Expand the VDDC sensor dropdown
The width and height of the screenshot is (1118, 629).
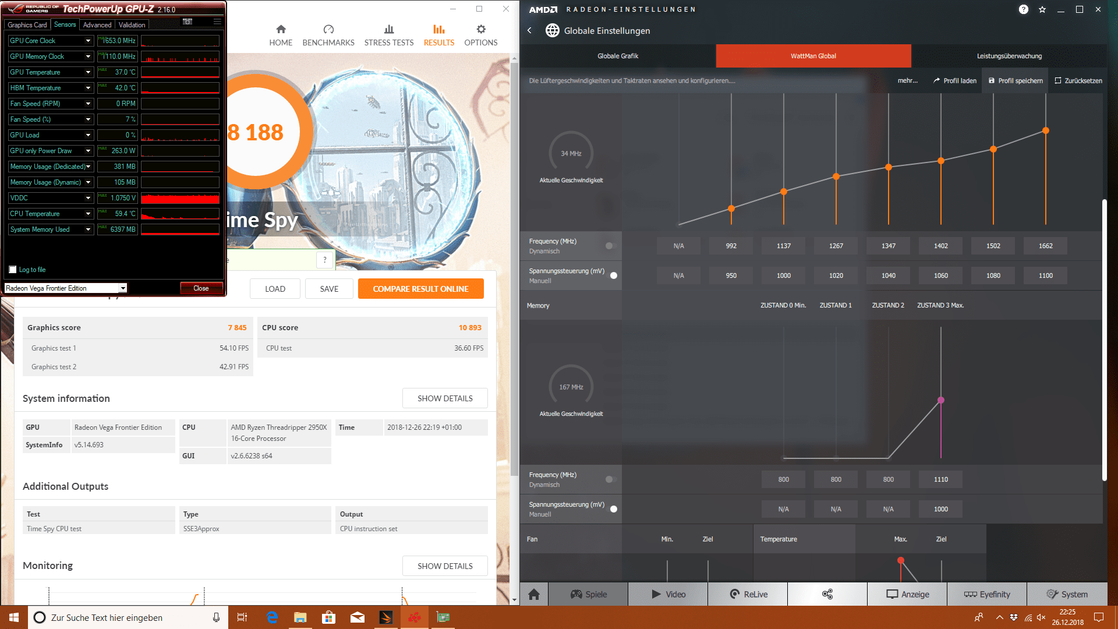coord(88,198)
